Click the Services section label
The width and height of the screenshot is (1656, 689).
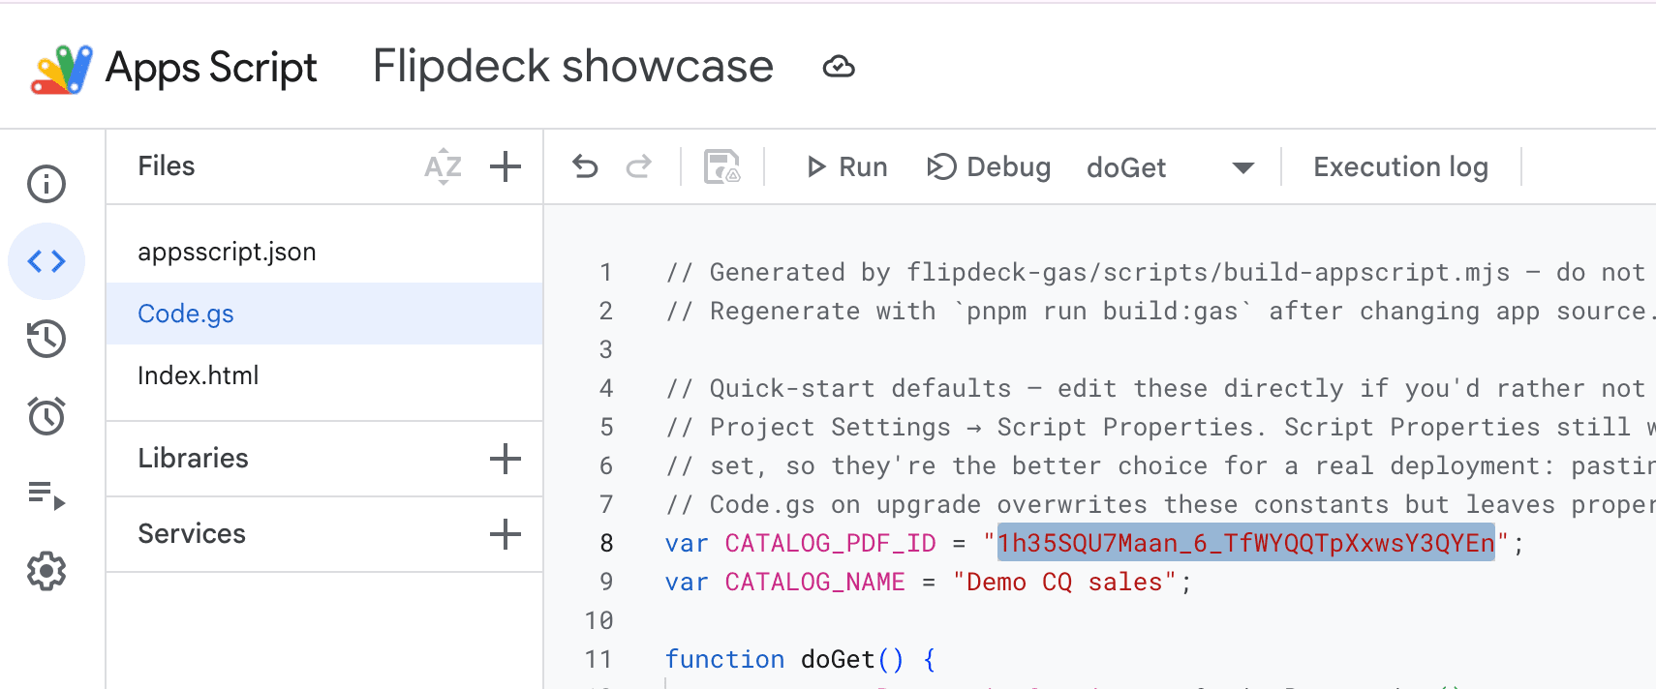point(192,534)
